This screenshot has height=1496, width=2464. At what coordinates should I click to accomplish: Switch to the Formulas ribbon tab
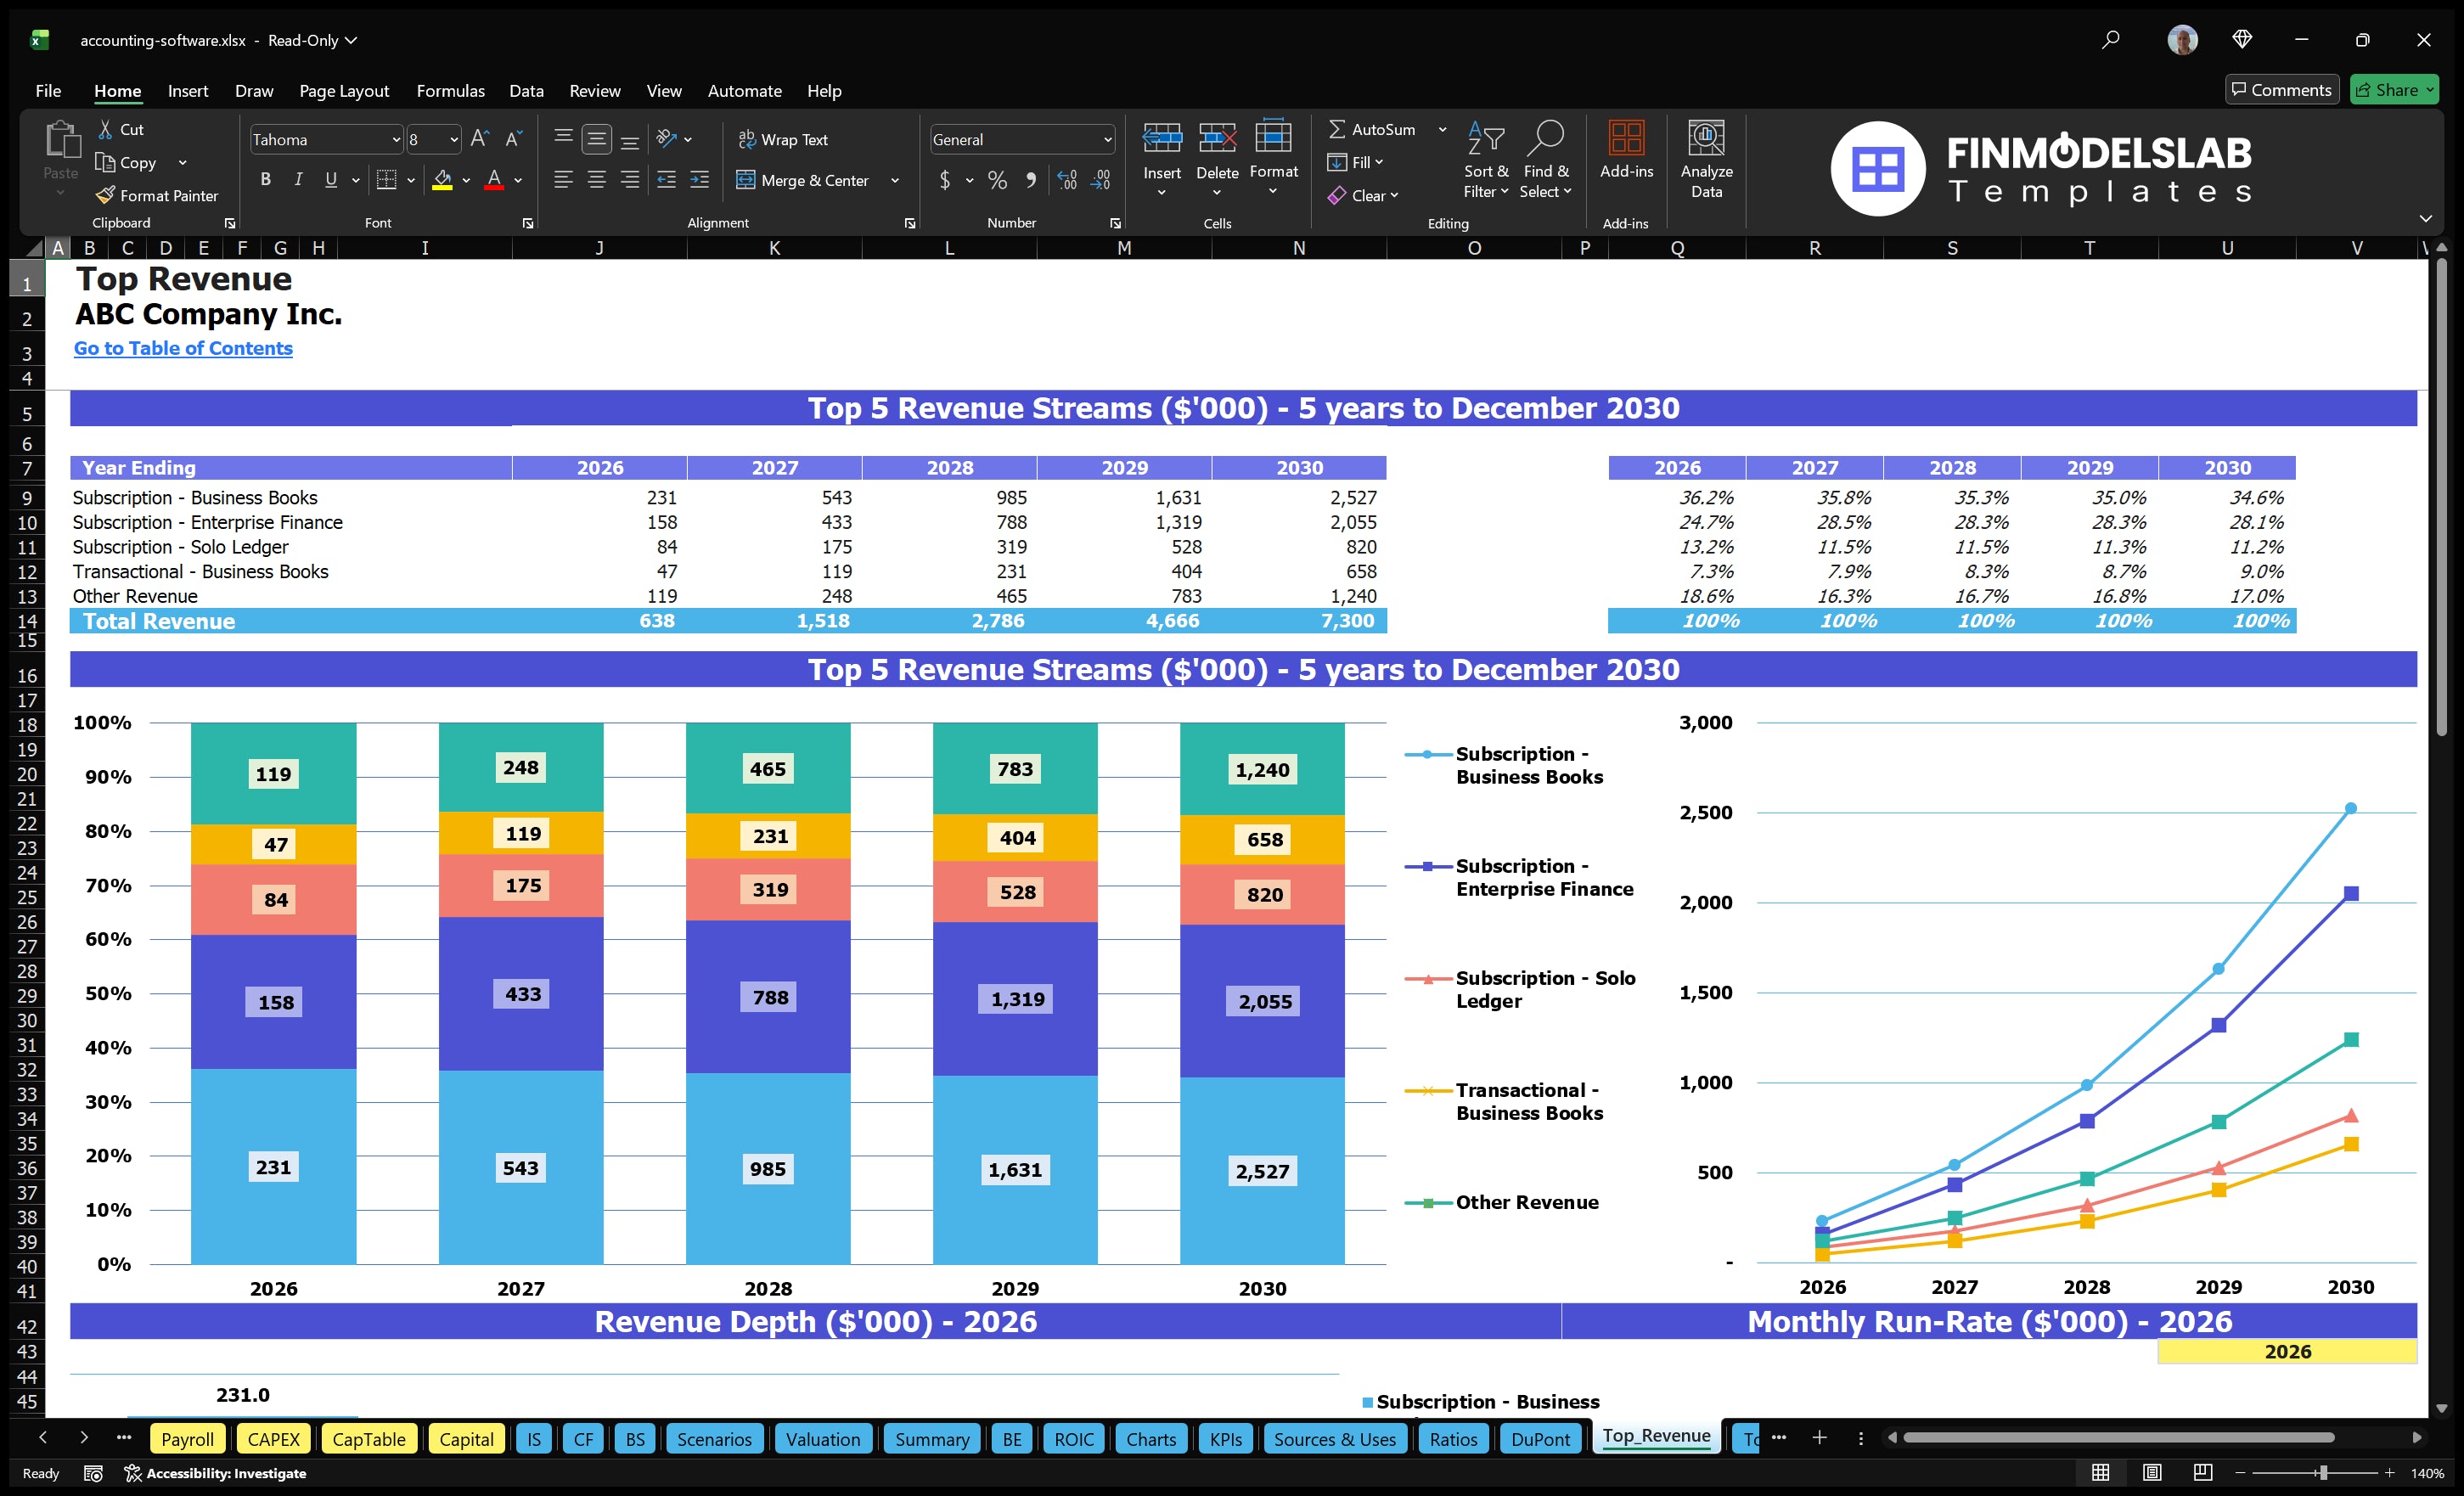pos(450,91)
